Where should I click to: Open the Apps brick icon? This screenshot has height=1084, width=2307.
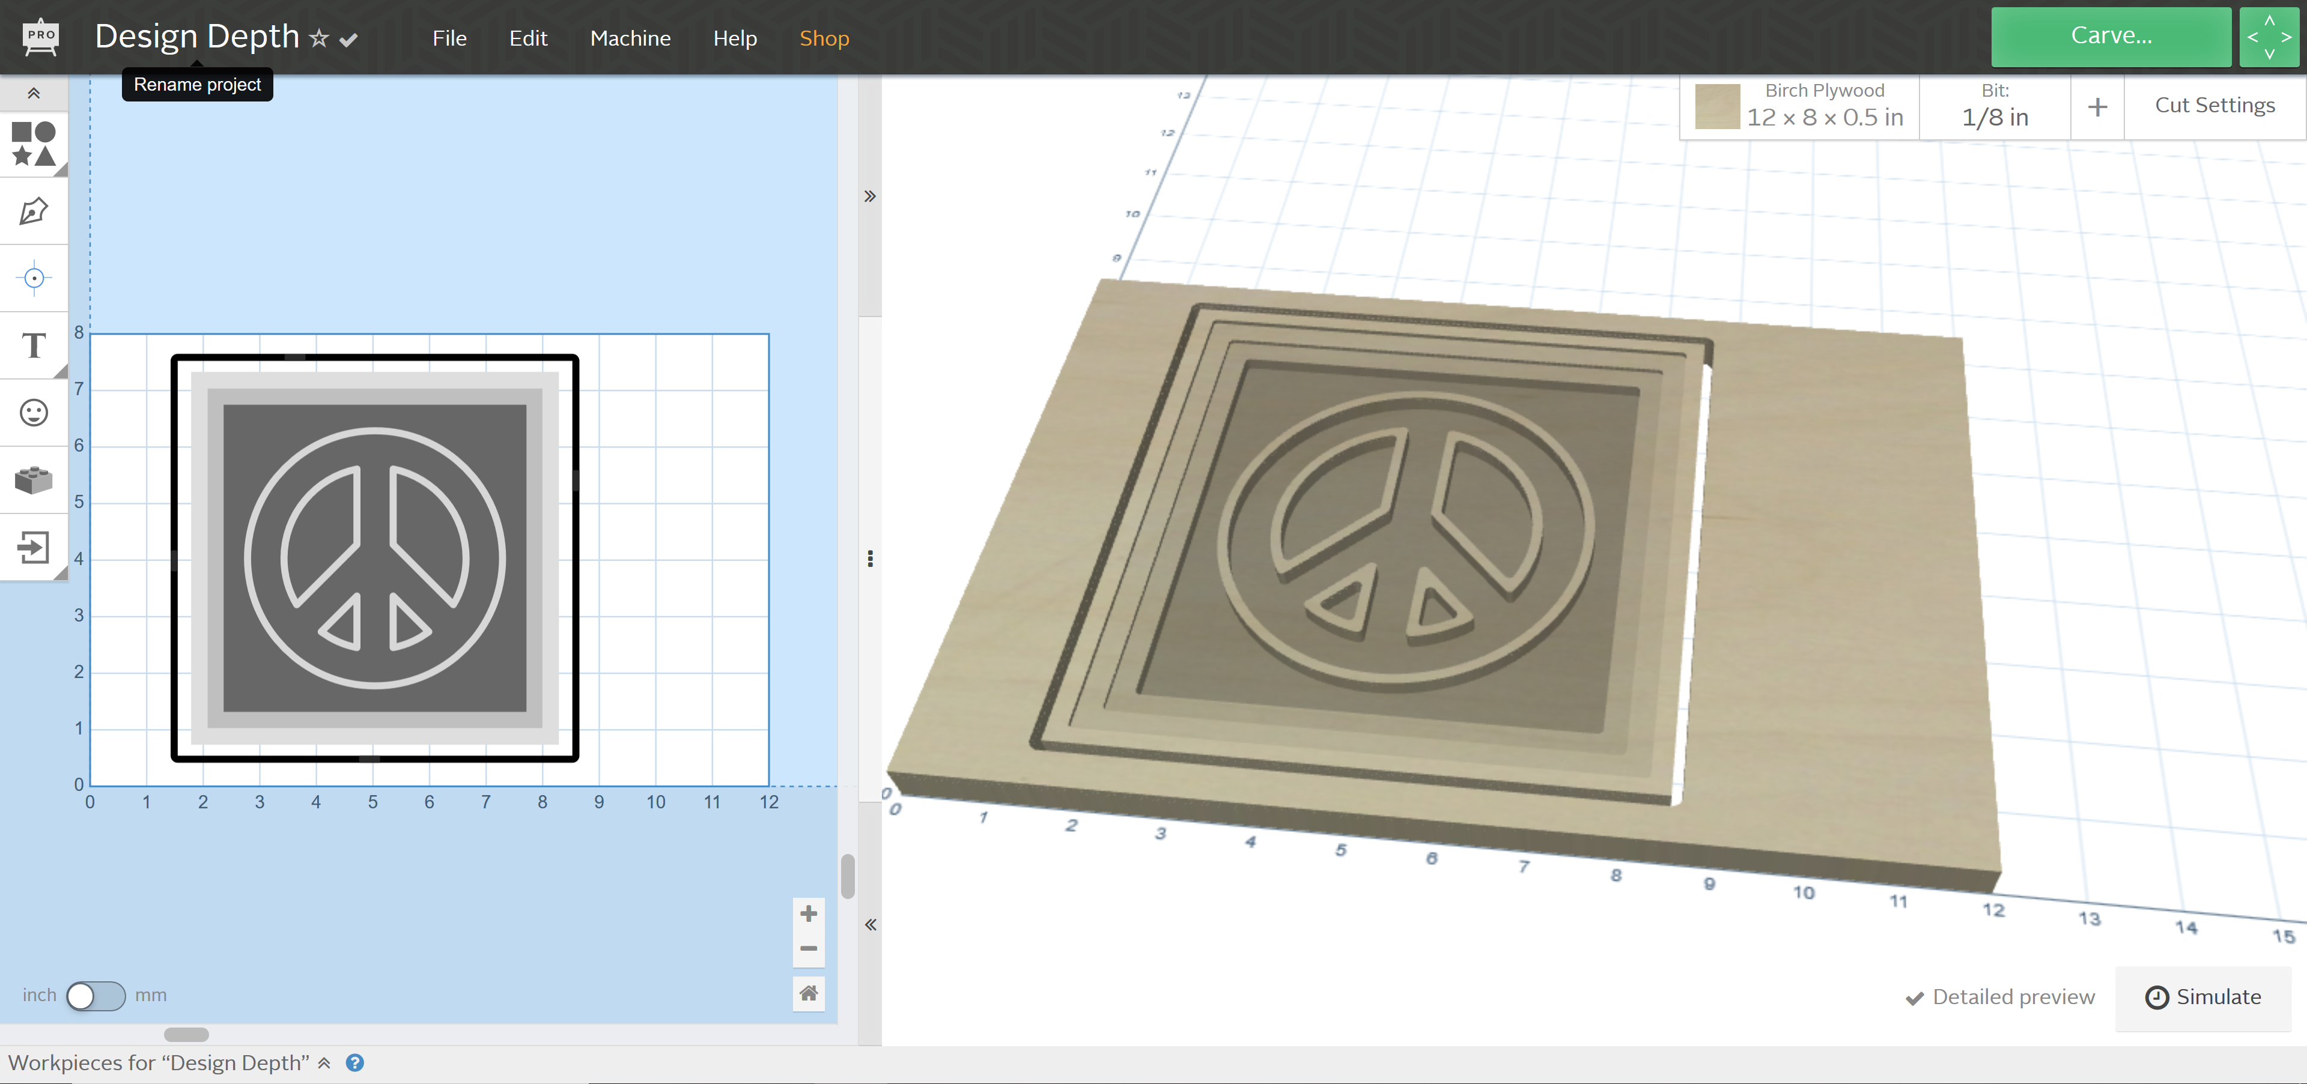[x=33, y=480]
